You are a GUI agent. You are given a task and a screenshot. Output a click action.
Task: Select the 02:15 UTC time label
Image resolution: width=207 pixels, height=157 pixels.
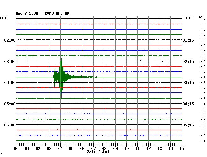click(x=188, y=62)
